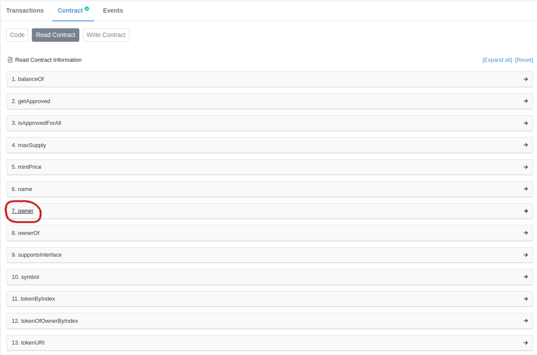Screen dimensions: 537x355
Task: Click the Reset link
Action: (524, 60)
